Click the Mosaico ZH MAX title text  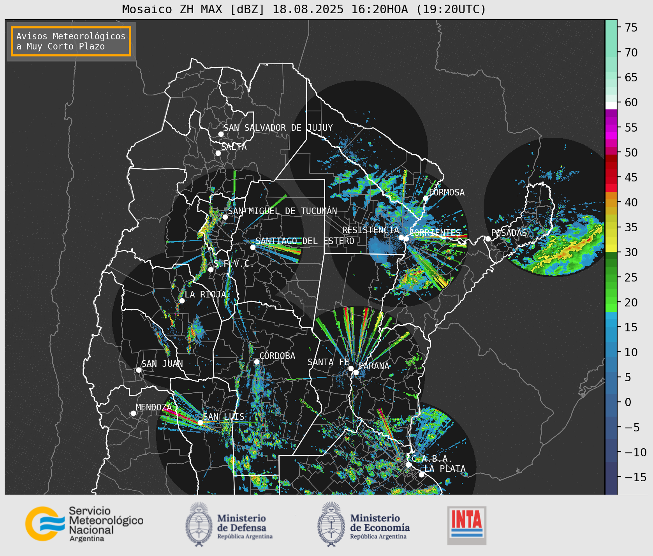304,9
